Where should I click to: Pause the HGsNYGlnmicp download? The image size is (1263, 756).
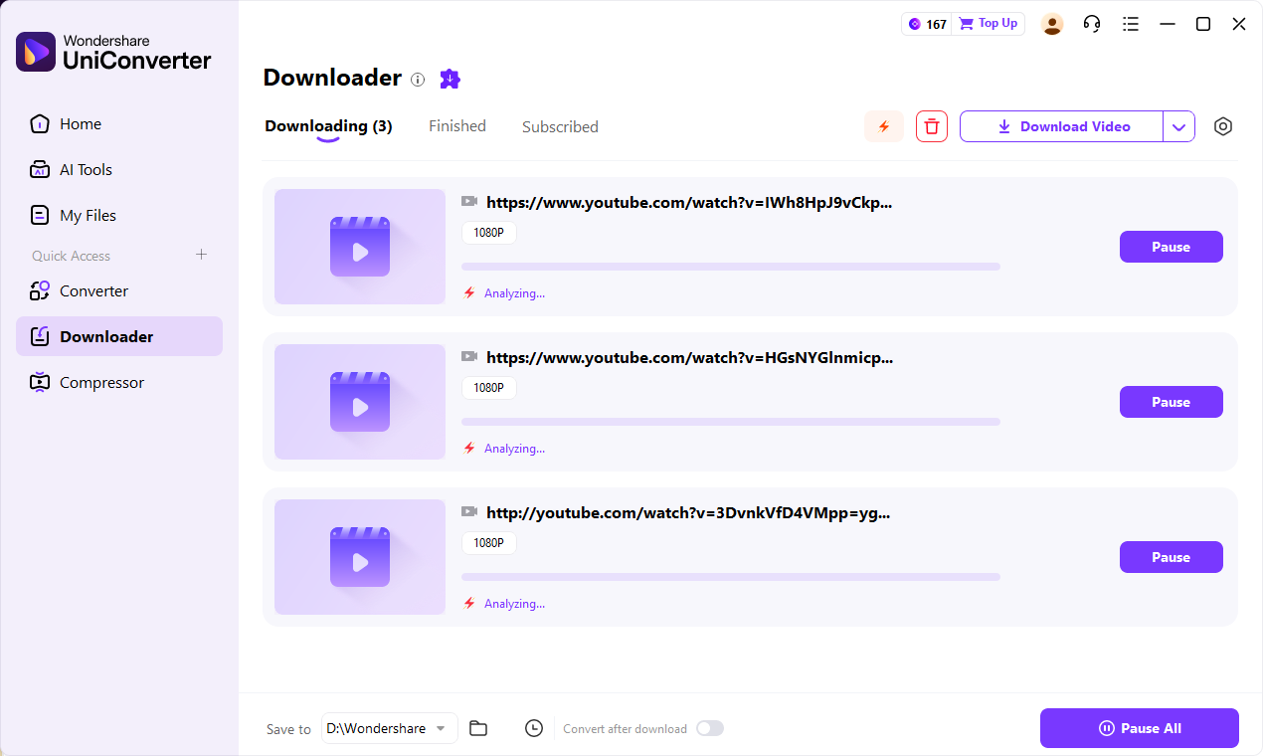click(1172, 402)
